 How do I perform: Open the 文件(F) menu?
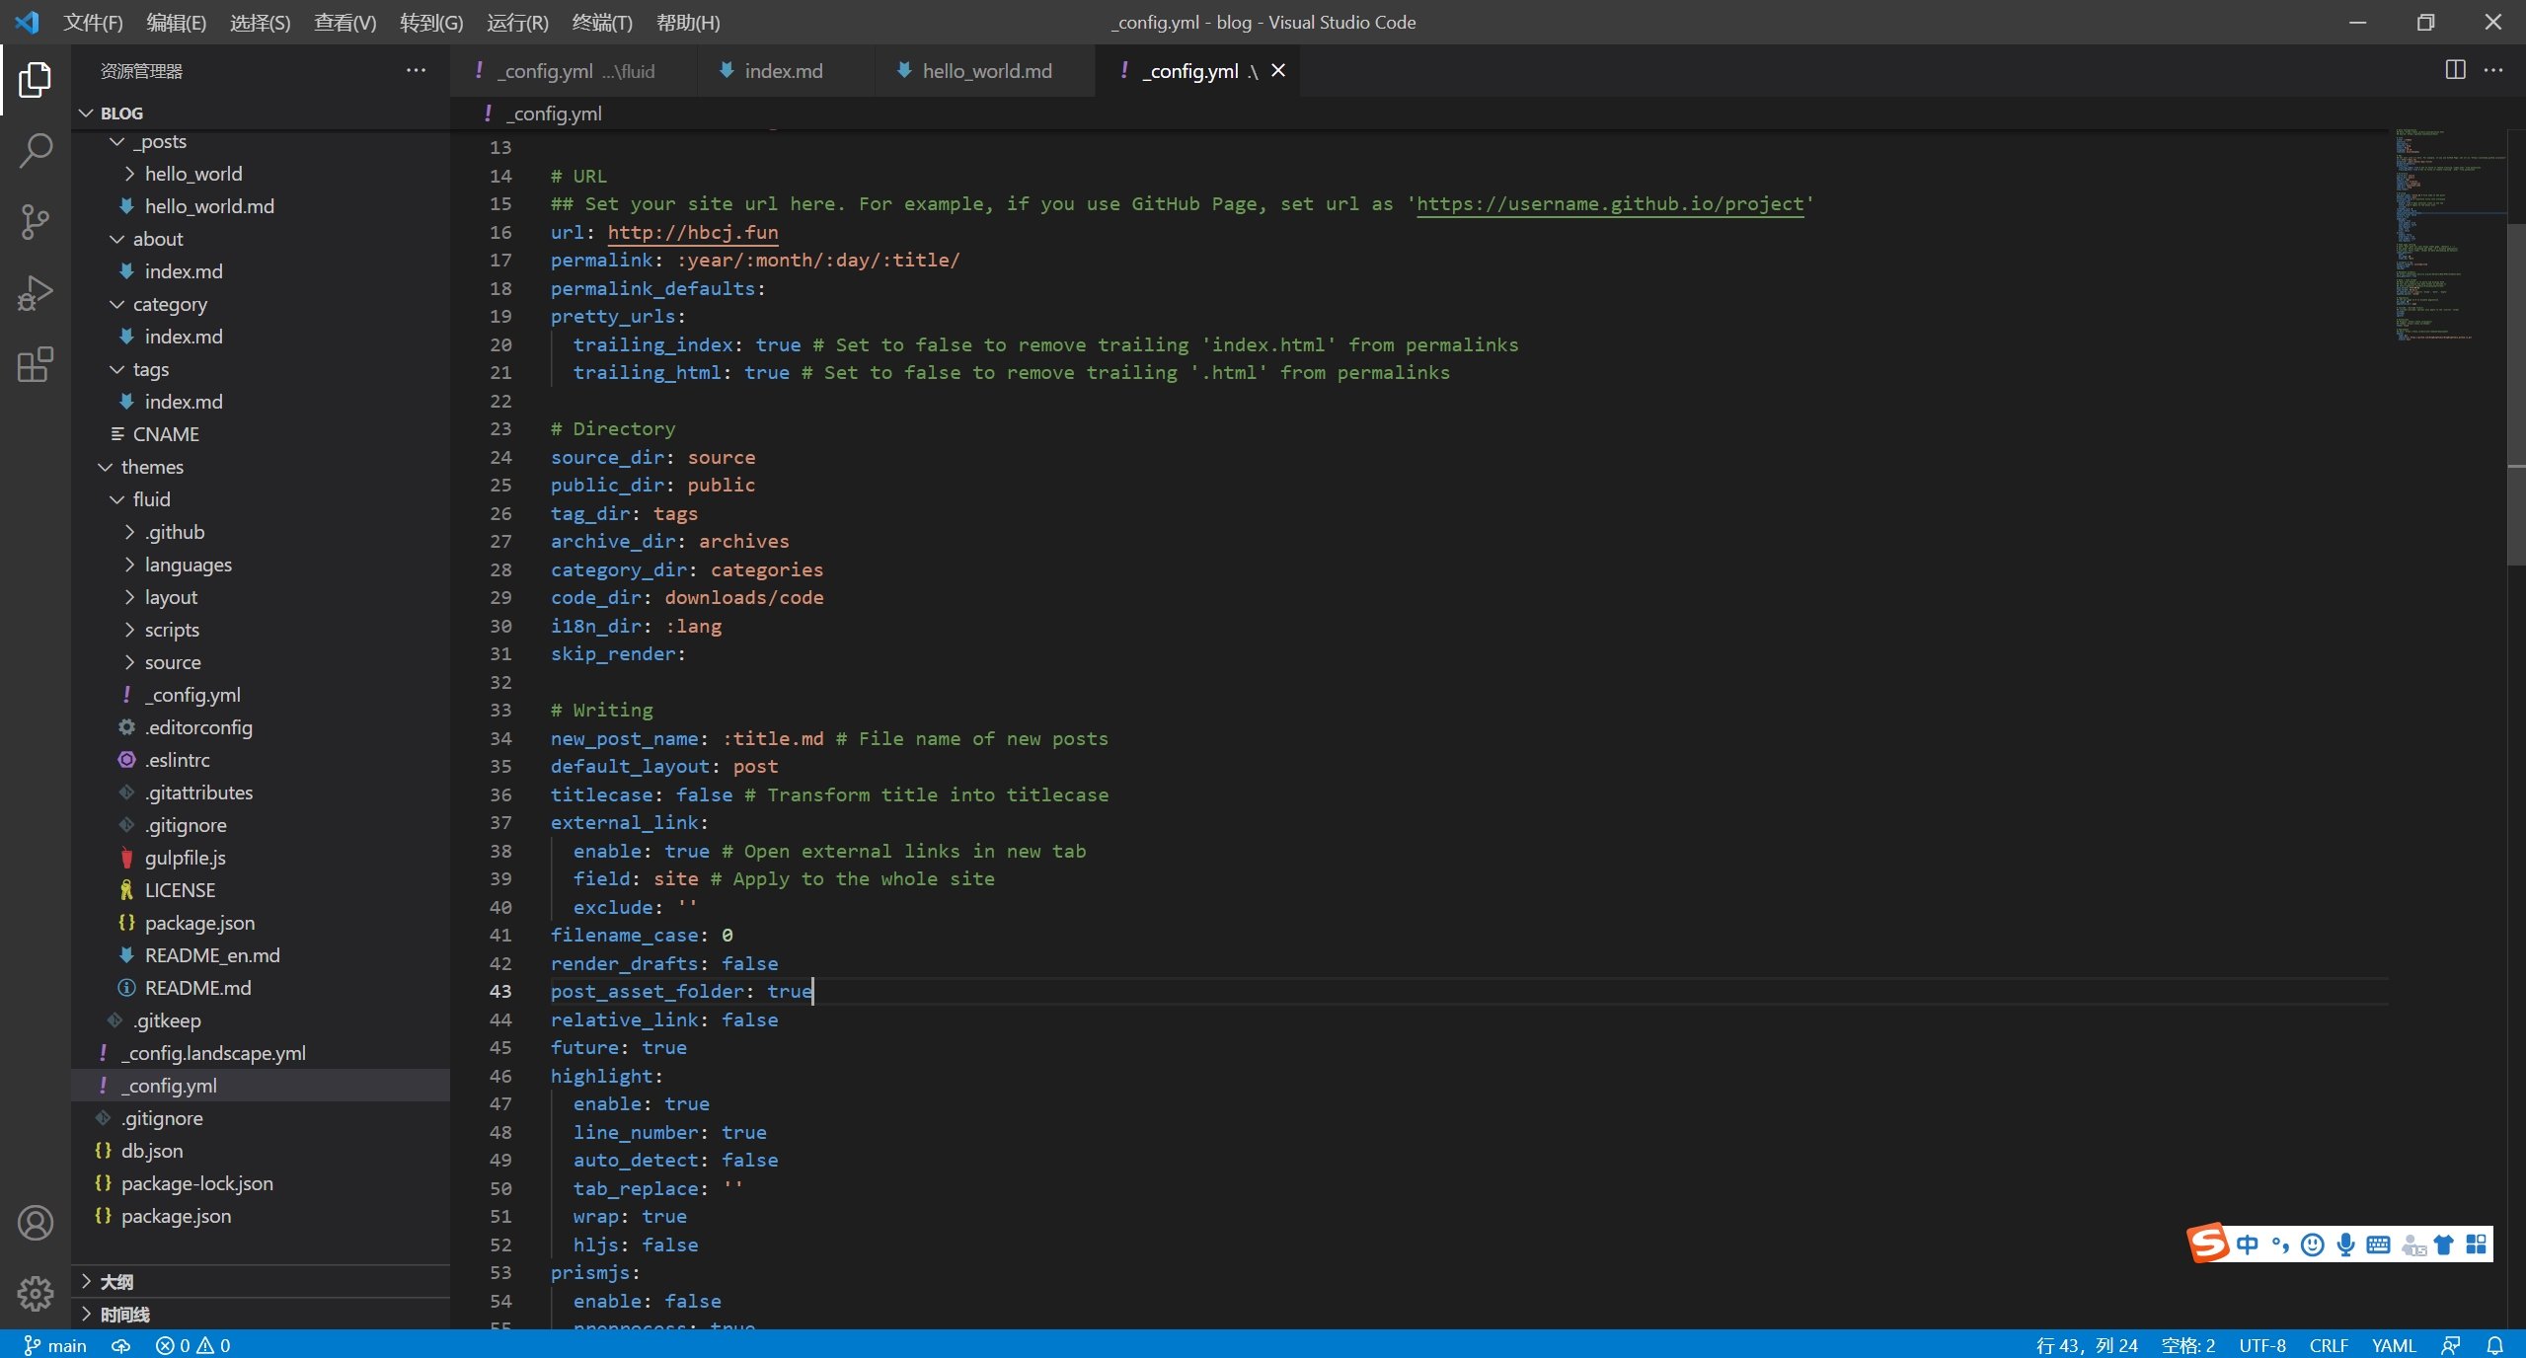93,22
